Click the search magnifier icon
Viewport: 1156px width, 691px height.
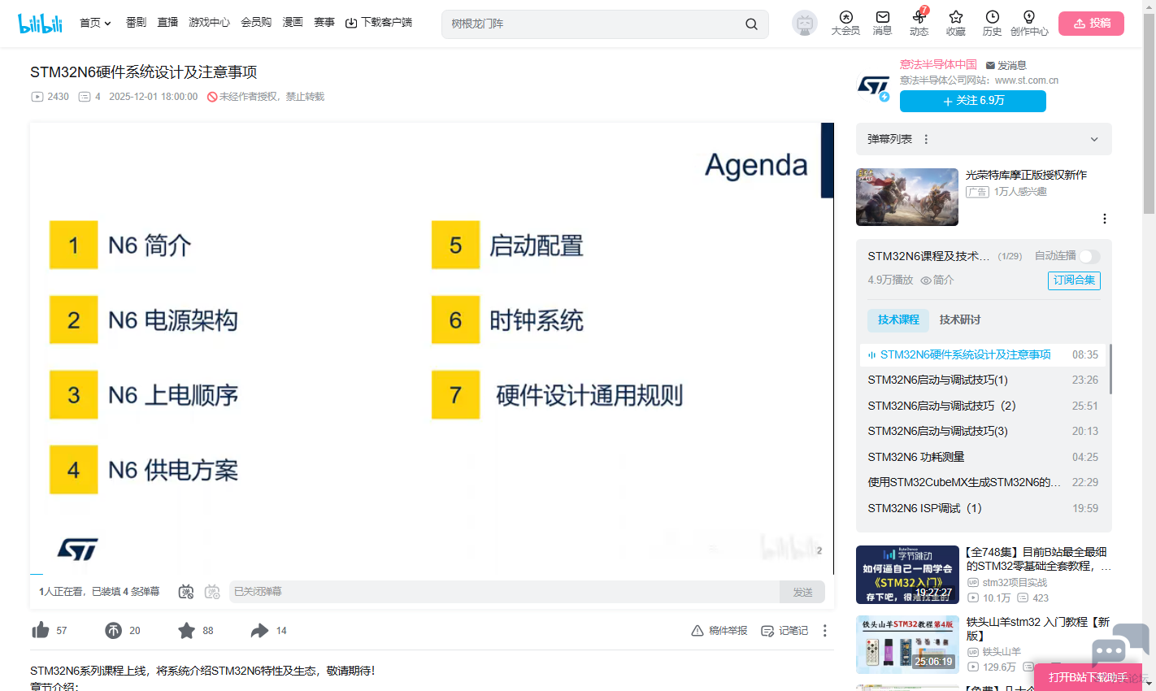751,24
